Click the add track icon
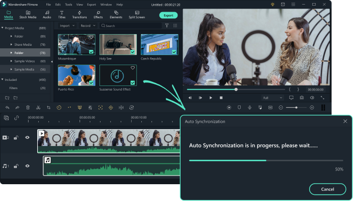Viewport: 353px width, 201px height. pyautogui.click(x=6, y=118)
